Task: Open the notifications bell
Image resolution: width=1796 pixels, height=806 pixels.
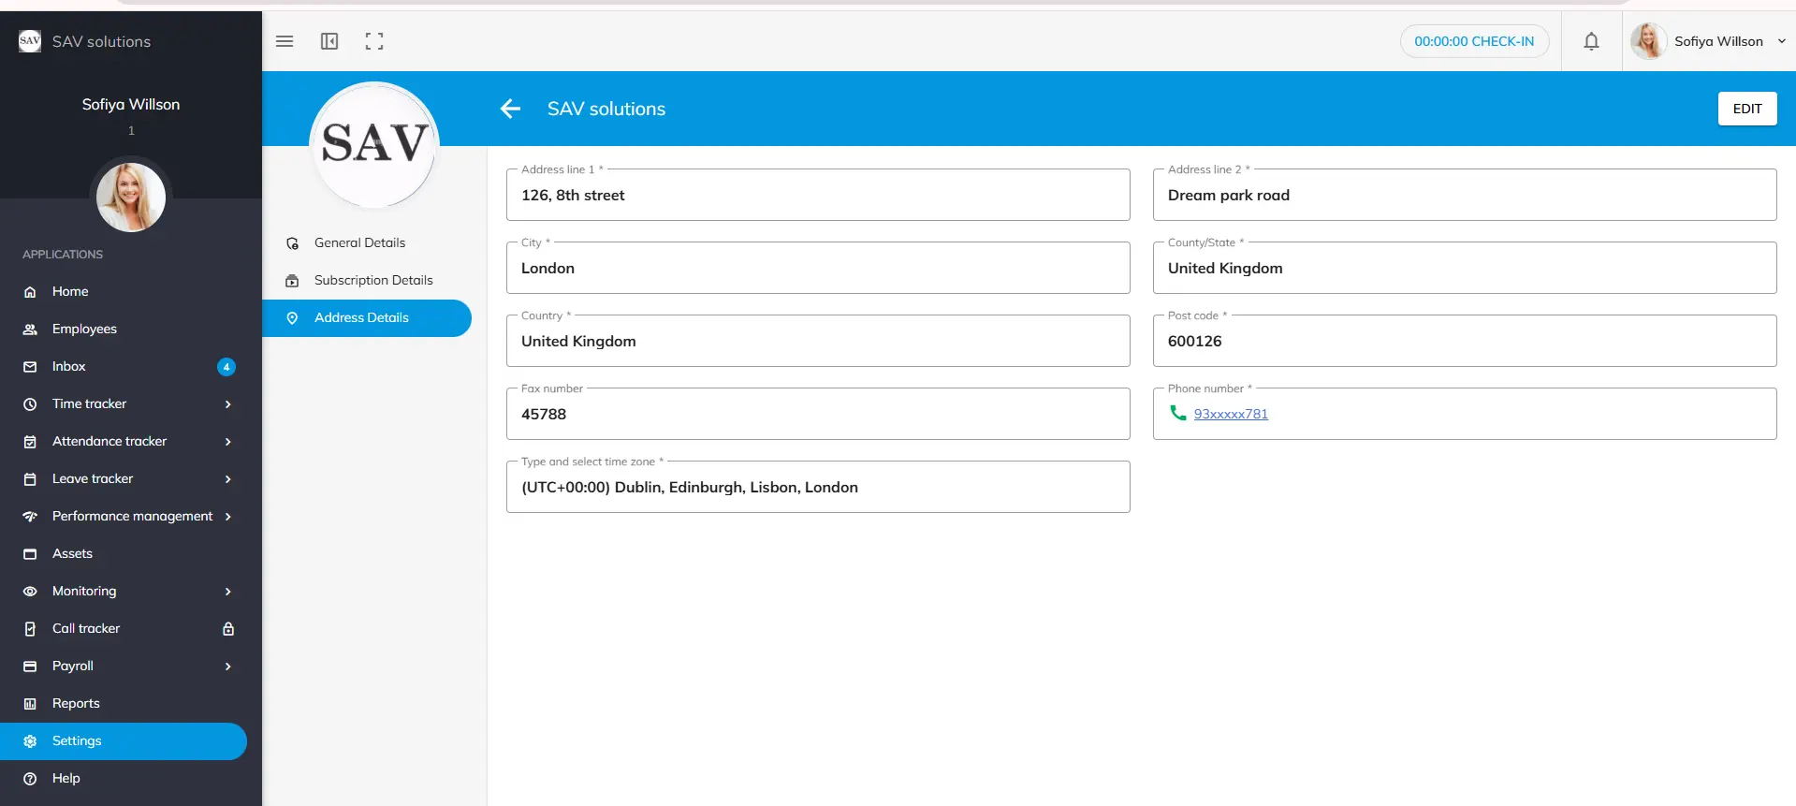Action: pos(1591,41)
